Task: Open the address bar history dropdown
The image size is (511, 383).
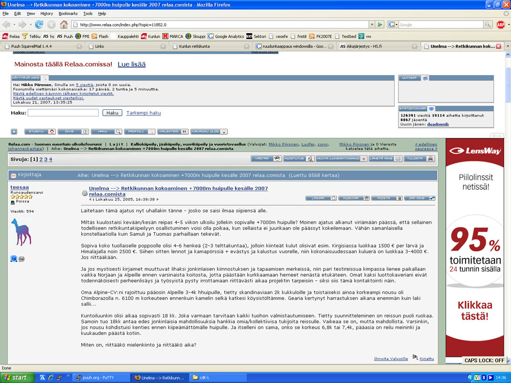Action: [x=371, y=25]
